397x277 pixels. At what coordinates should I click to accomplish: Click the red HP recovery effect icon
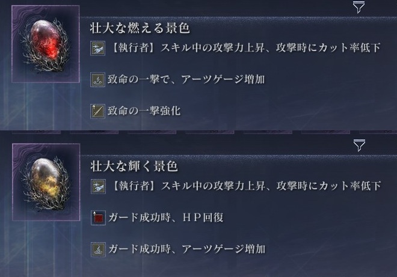coord(98,218)
